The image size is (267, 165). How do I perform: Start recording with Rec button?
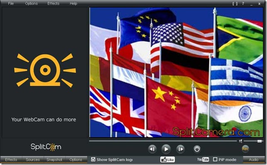pyautogui.click(x=245, y=149)
